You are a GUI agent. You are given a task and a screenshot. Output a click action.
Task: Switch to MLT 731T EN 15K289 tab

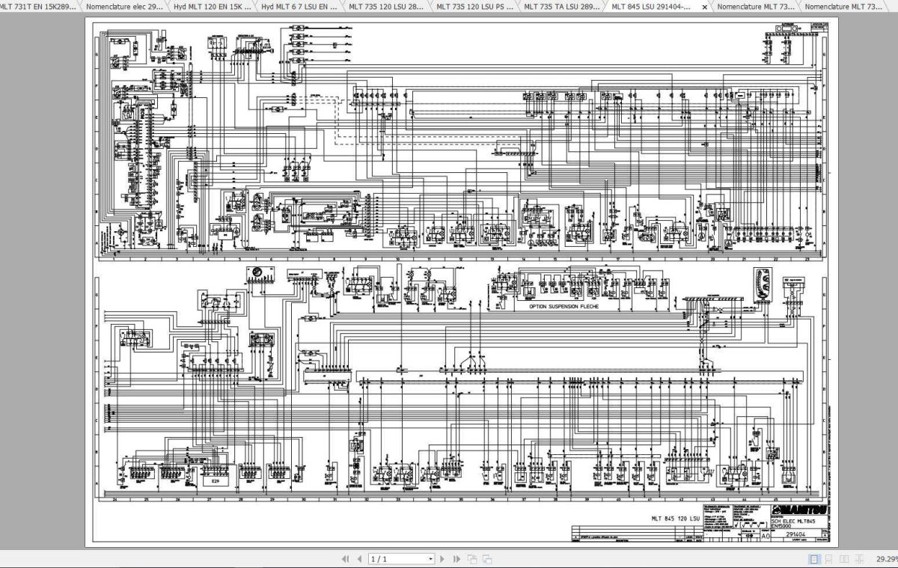[38, 6]
